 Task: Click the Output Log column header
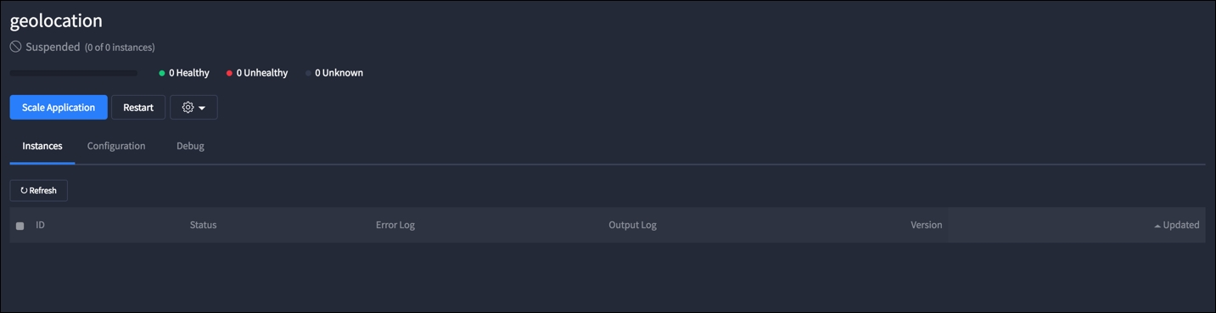633,225
